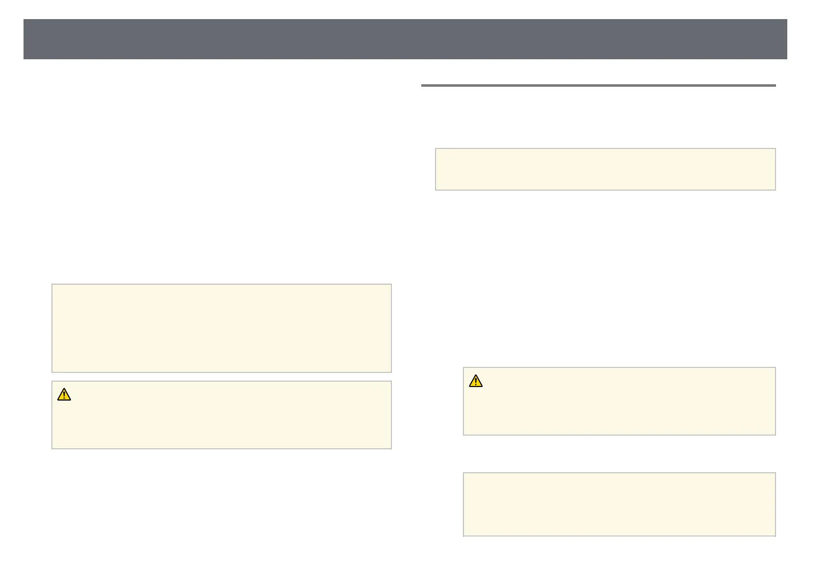
Task: Click the dark gray header bar
Action: point(405,39)
